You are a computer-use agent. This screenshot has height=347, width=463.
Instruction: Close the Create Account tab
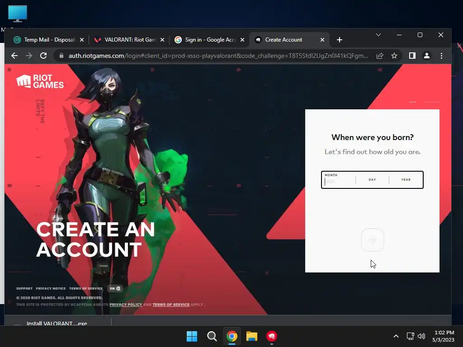click(322, 40)
